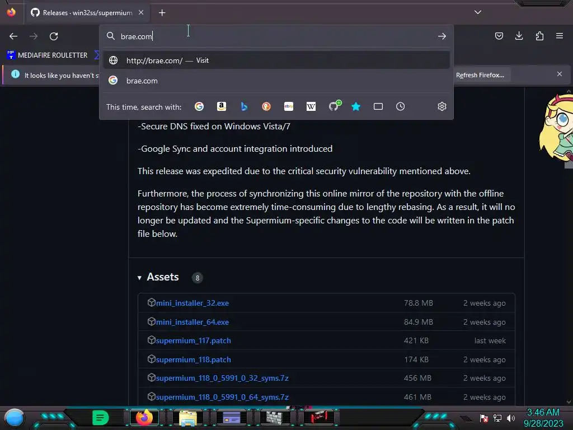Open the purple card app in taskbar

tap(232, 418)
